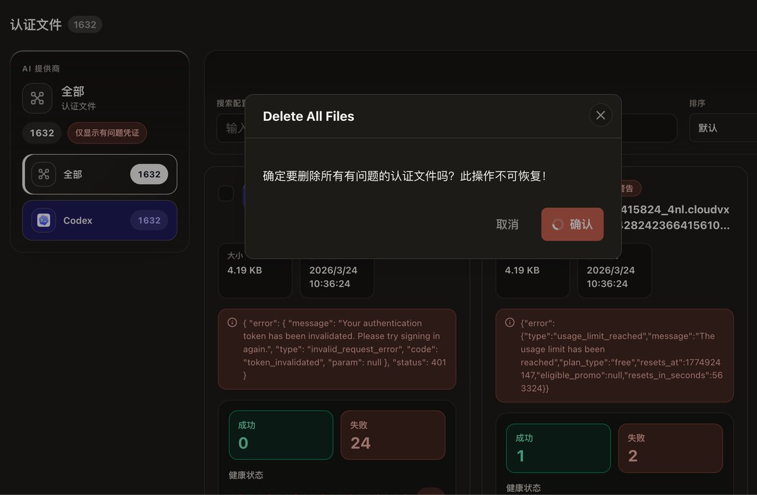The image size is (757, 495).
Task: Click the dialog warning message text
Action: 404,176
